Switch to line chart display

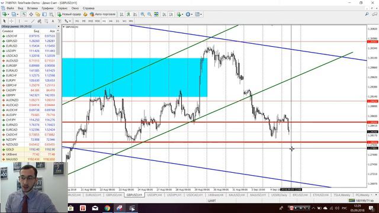pyautogui.click(x=135, y=14)
